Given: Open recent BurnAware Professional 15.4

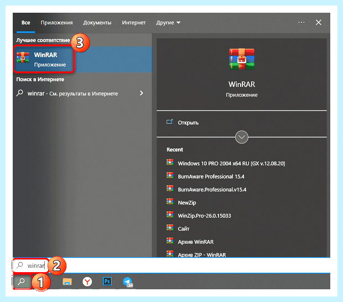Looking at the screenshot, I should 211,176.
